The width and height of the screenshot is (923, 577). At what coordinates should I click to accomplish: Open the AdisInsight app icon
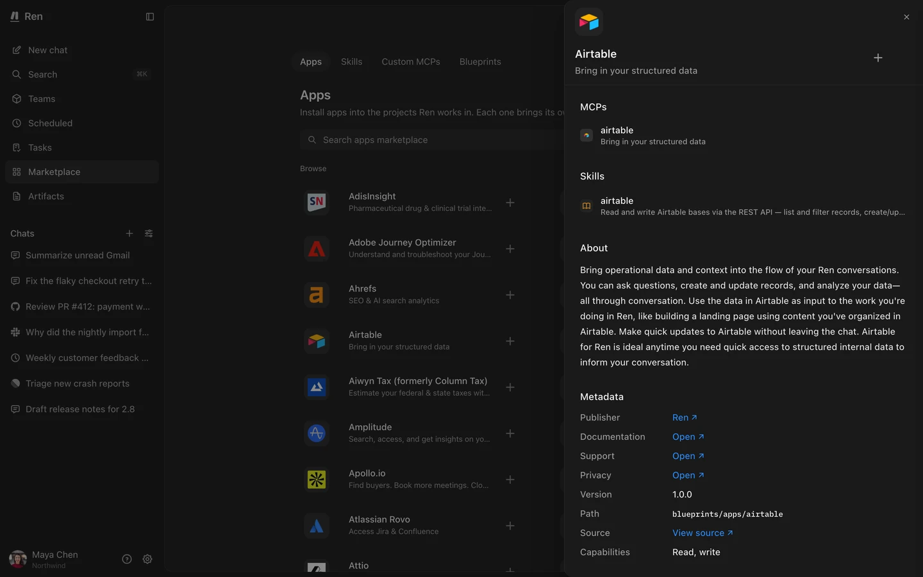click(x=317, y=203)
